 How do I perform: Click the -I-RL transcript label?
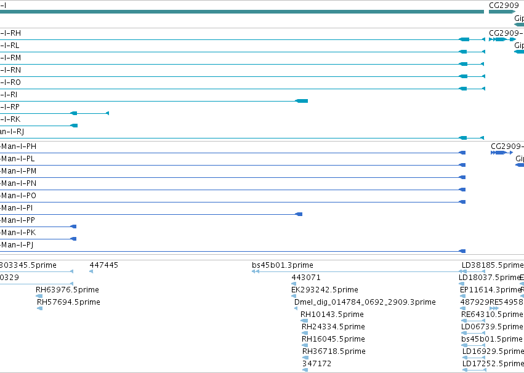click(x=10, y=46)
